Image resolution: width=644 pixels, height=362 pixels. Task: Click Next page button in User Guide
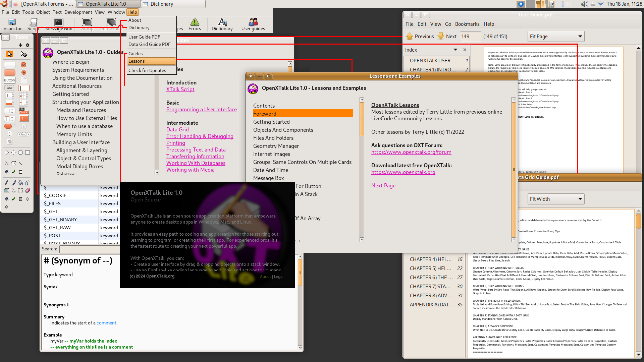point(447,36)
